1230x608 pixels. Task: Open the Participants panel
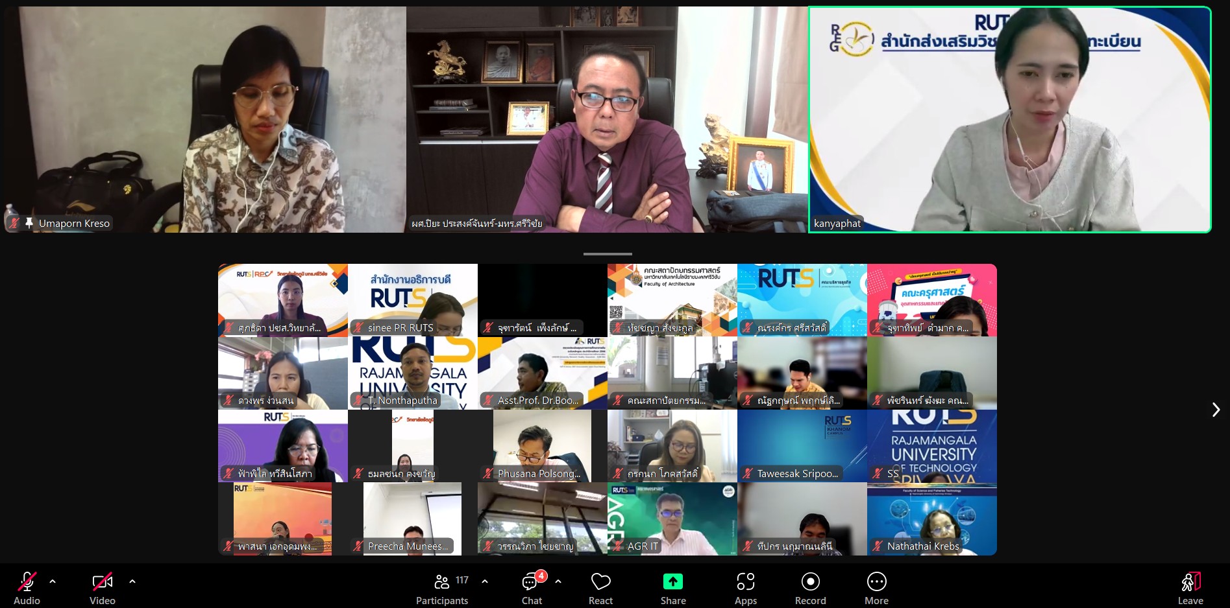pos(443,588)
